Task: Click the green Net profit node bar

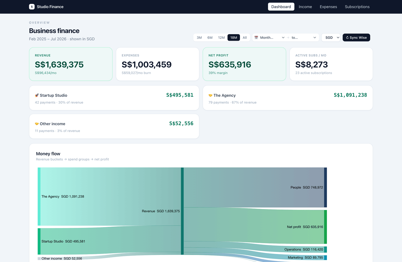Action: [325, 227]
